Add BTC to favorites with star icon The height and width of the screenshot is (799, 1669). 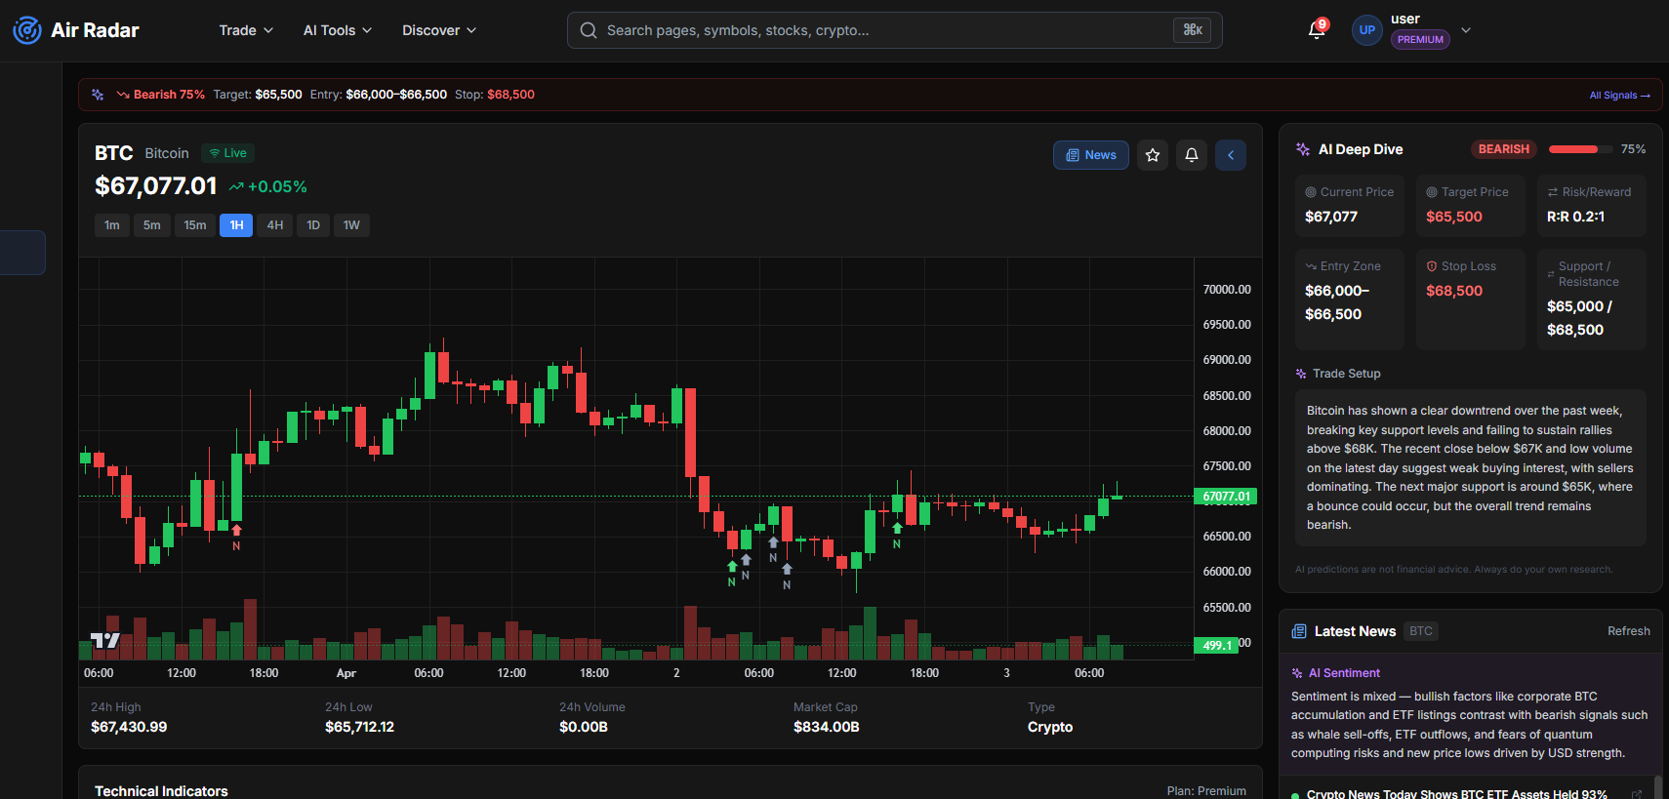[x=1153, y=155]
